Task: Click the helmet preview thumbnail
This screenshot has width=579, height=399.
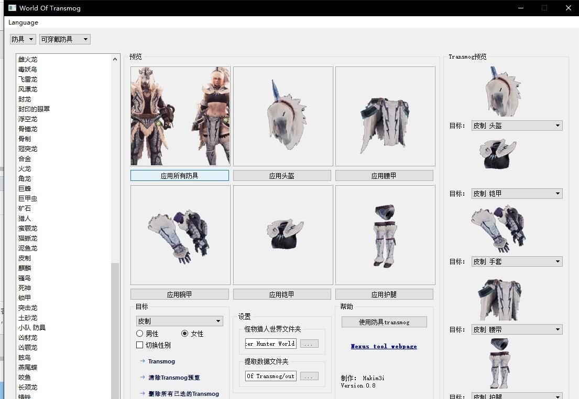Action: pos(282,115)
